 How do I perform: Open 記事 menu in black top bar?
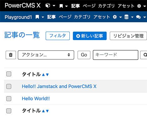coord(75,6)
